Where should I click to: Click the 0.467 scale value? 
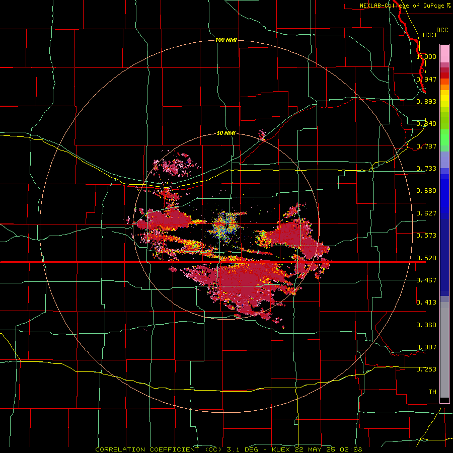(x=426, y=280)
